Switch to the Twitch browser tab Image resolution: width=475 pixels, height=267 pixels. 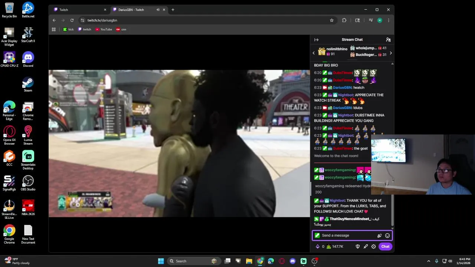point(80,10)
